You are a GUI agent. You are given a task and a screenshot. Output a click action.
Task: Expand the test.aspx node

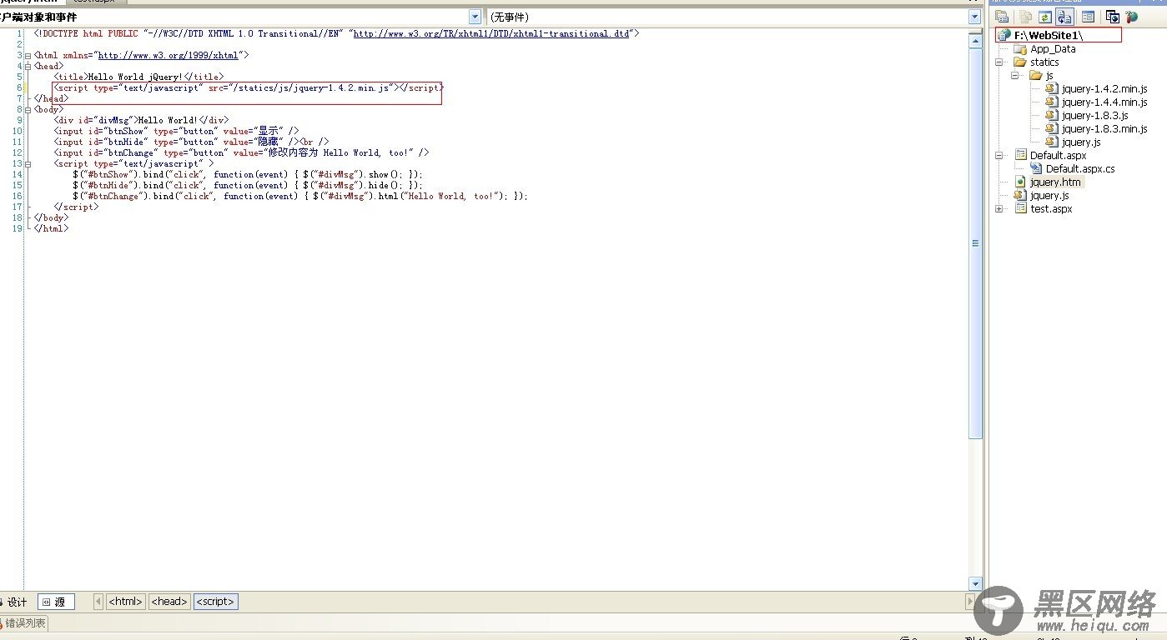pyautogui.click(x=999, y=209)
